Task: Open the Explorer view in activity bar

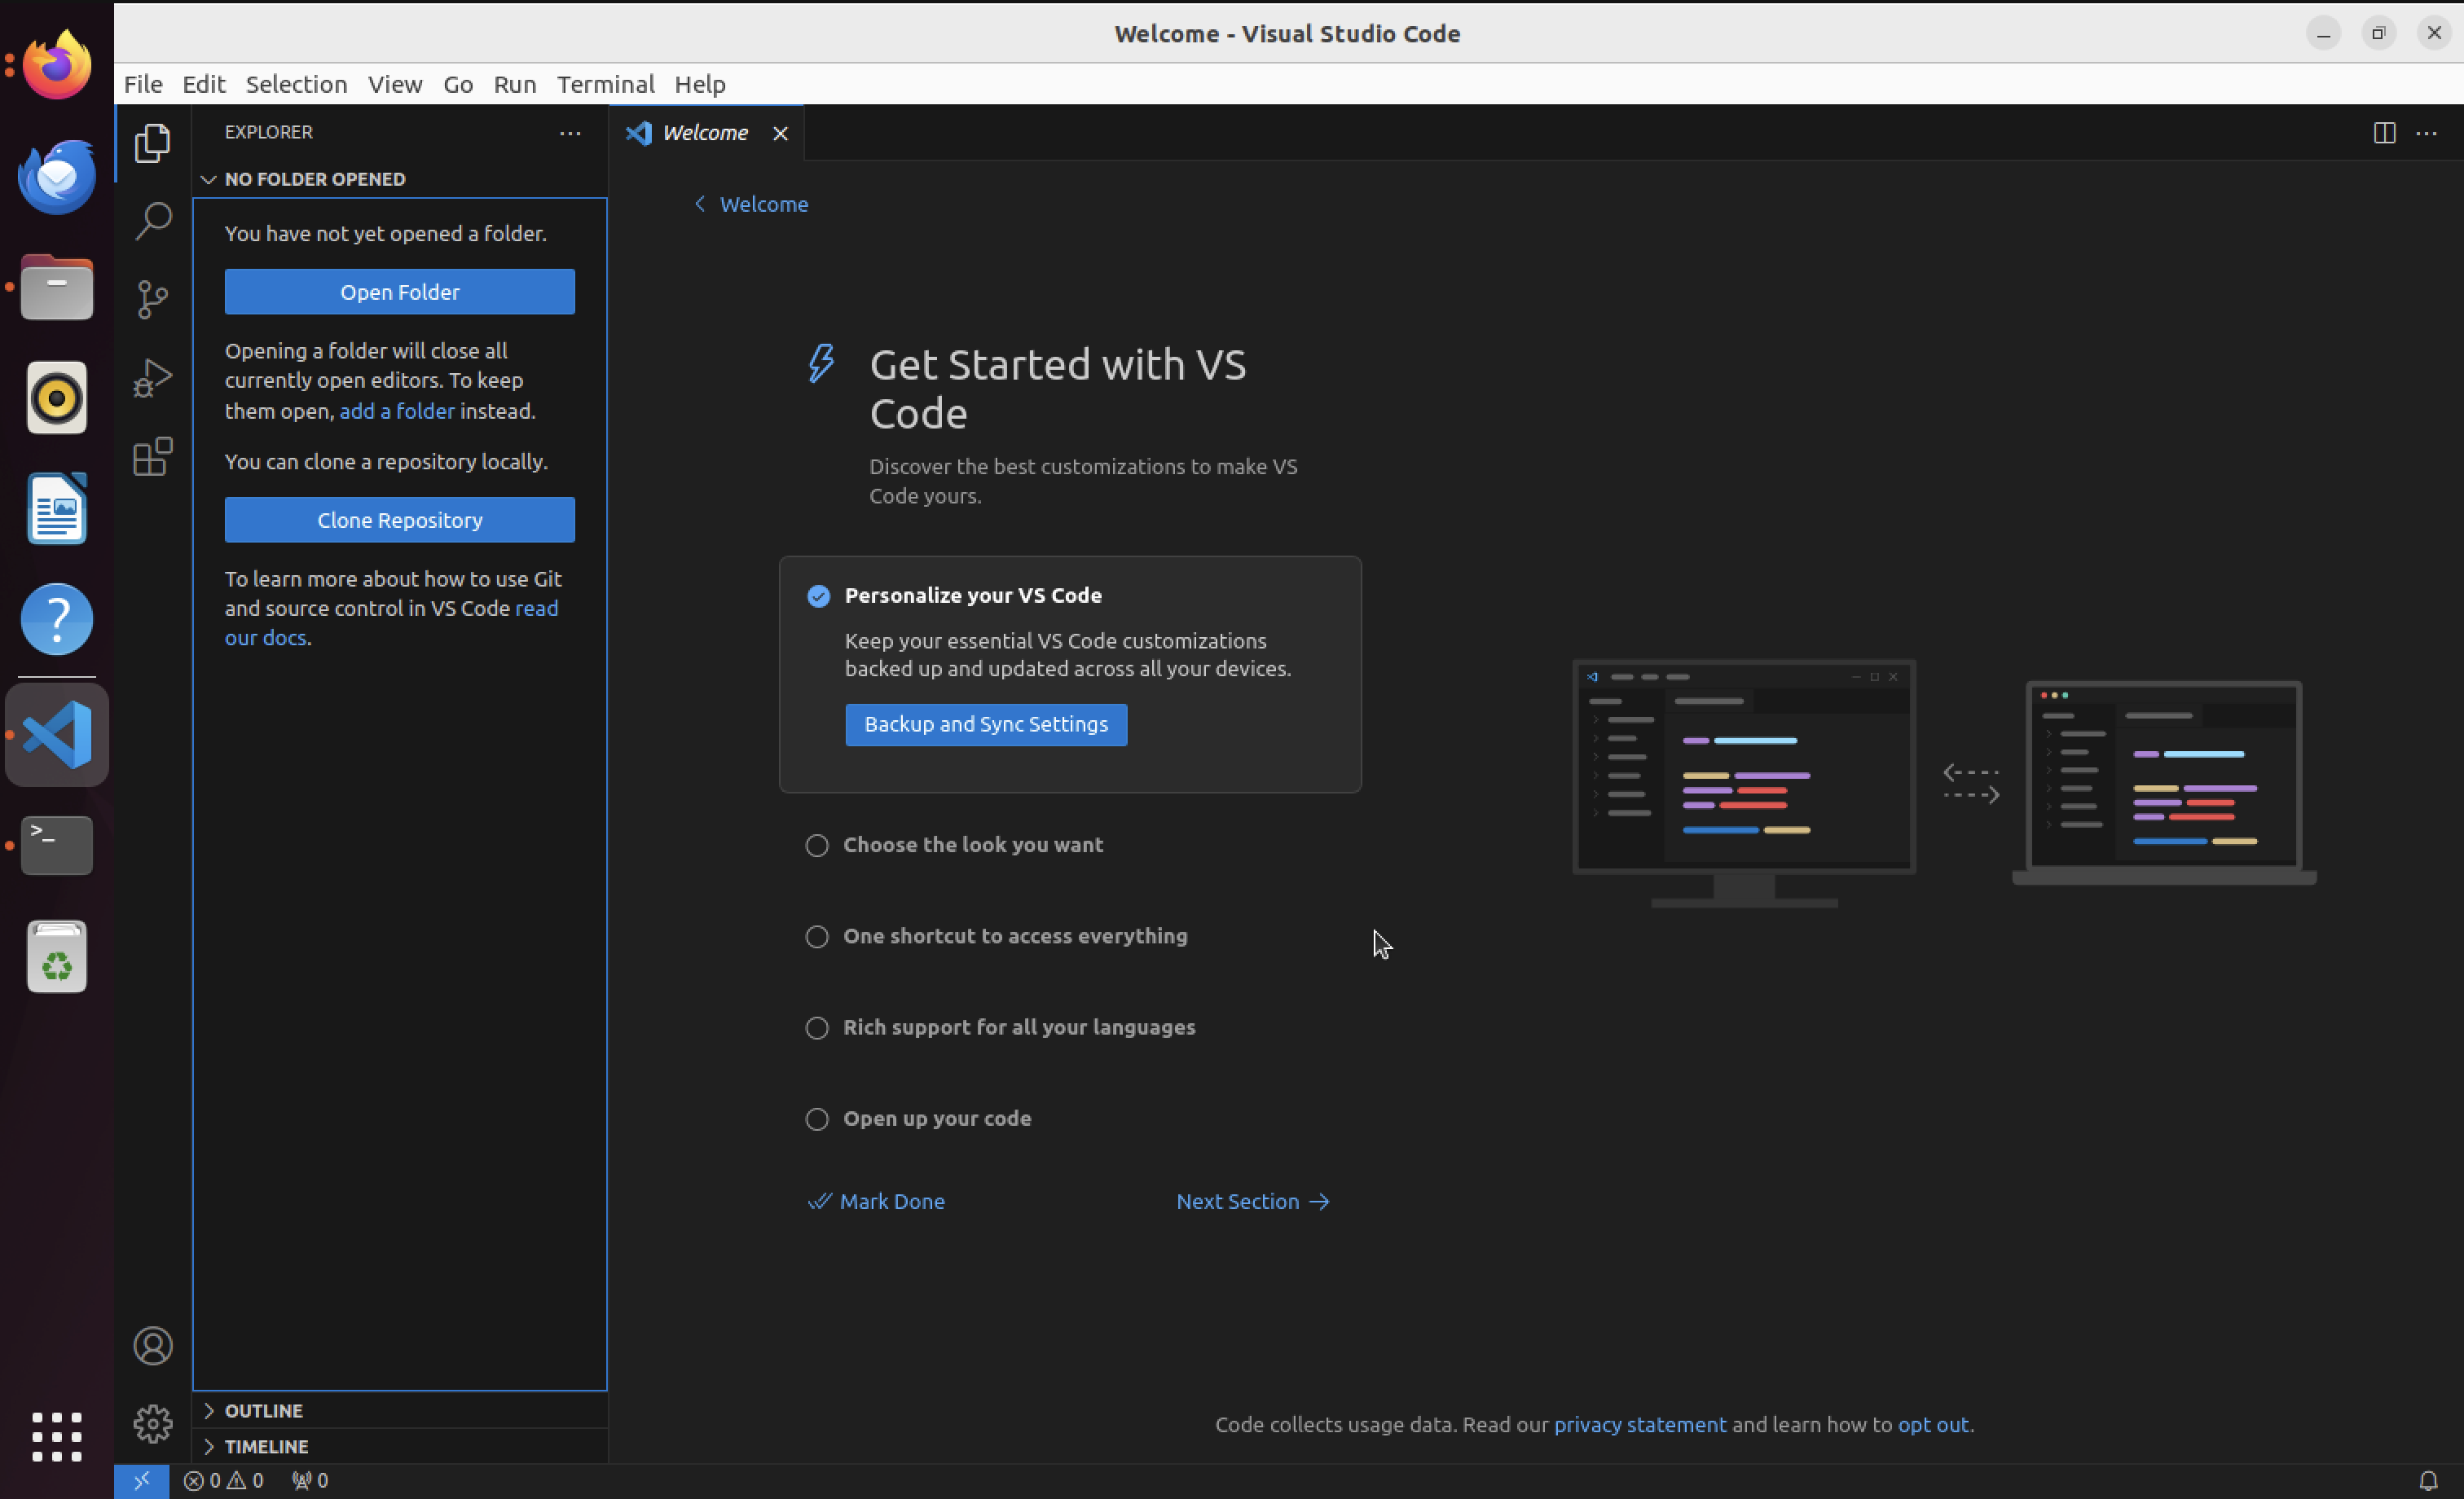Action: pyautogui.click(x=152, y=143)
